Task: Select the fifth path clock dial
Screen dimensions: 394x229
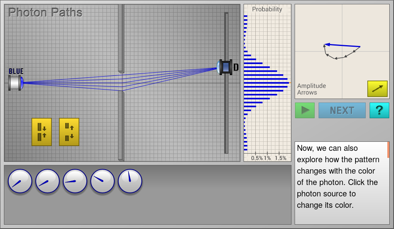Action: pos(130,181)
